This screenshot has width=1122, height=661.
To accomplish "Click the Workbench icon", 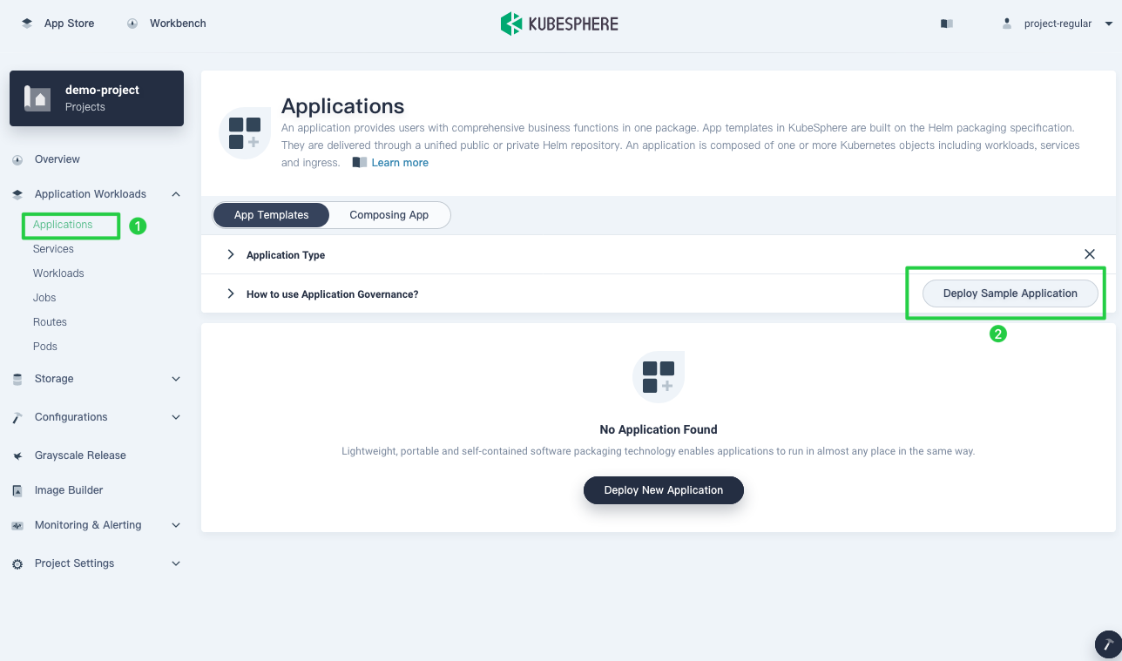I will [x=131, y=24].
